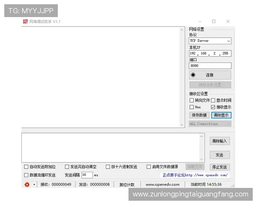257x205 pixels.
Task: Enable 发送完自动清空 checkbox
Action: coord(67,167)
